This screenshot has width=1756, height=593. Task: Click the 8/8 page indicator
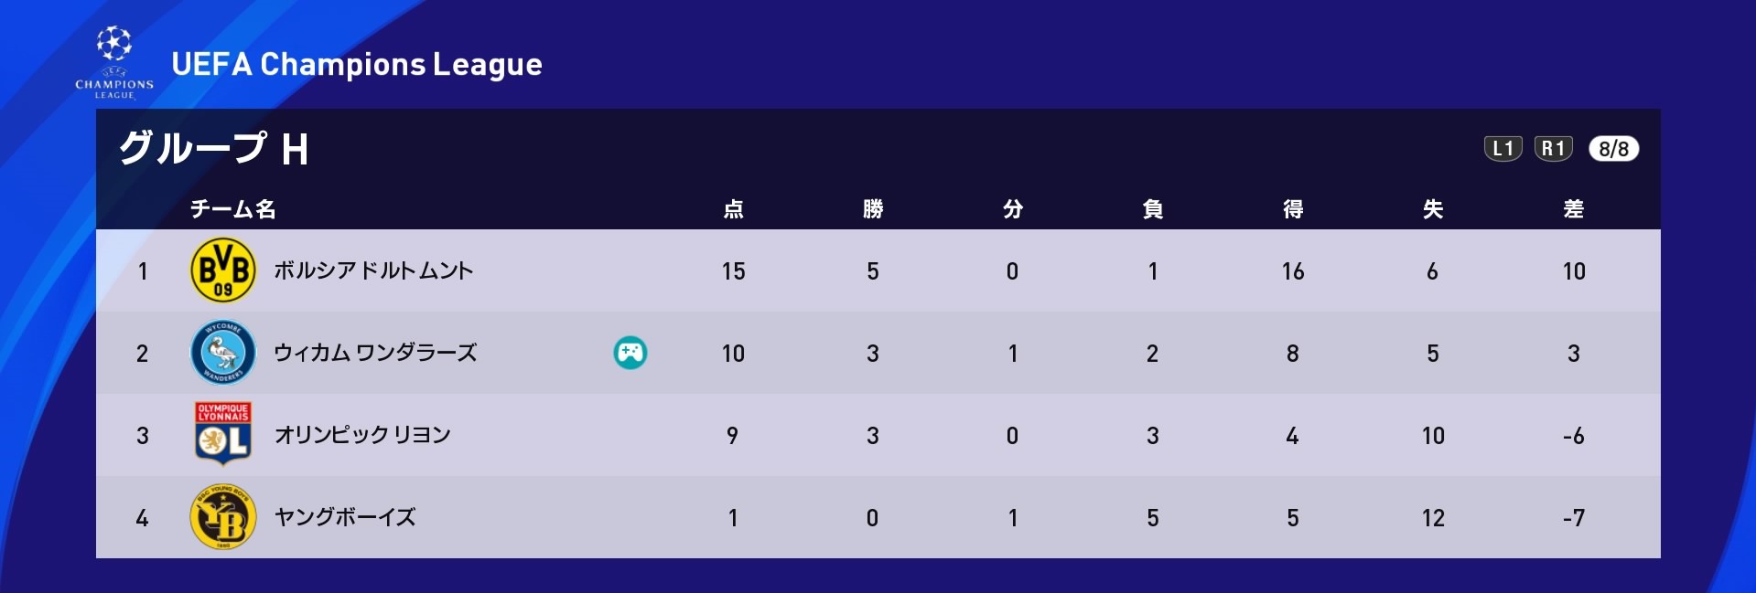click(x=1614, y=148)
